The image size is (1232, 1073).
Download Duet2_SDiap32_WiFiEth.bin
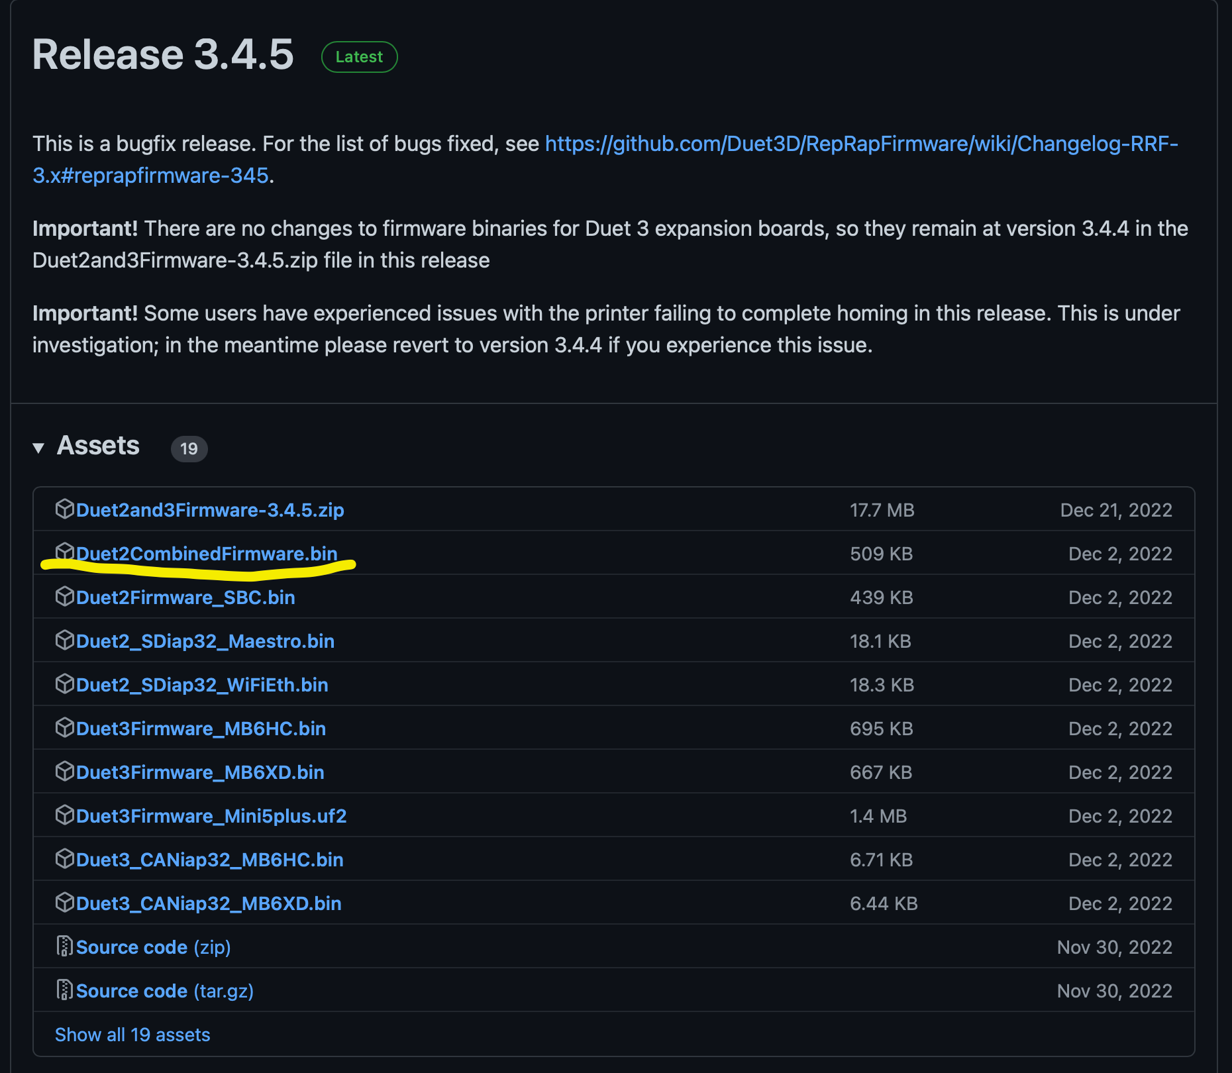202,685
